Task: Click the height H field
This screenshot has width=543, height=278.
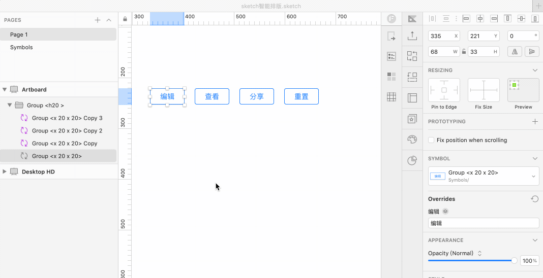Action: (484, 51)
